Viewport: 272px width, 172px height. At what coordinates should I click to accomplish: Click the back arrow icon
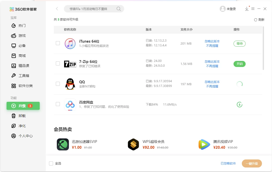[57, 9]
